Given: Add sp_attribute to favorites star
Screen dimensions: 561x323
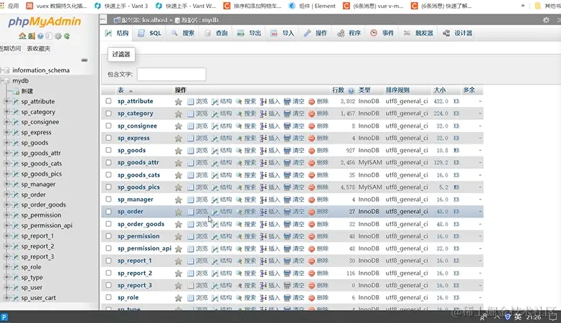Looking at the screenshot, I should pyautogui.click(x=178, y=101).
